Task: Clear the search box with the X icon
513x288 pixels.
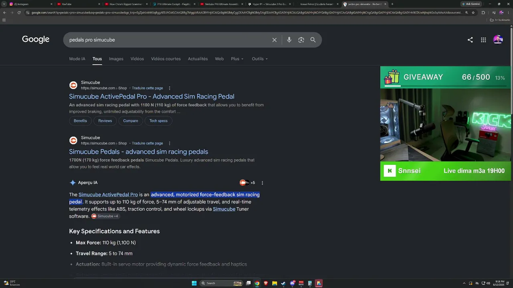Action: [275, 40]
